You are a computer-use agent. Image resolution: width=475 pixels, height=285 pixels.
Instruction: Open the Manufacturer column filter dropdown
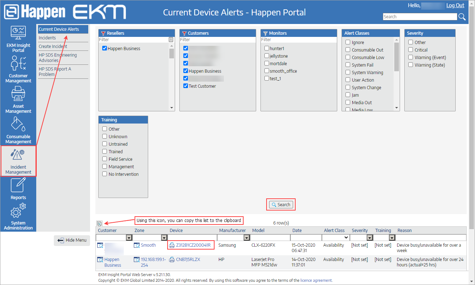click(x=246, y=237)
